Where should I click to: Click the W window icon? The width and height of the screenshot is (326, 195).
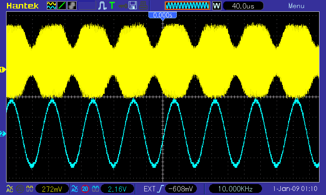216,6
